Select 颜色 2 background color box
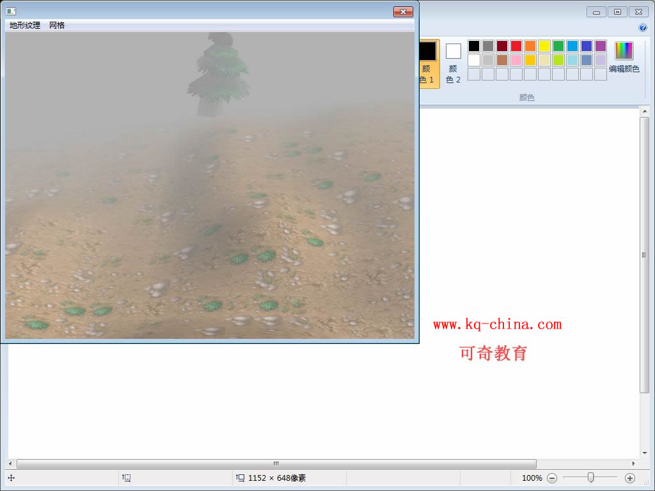Viewport: 655px width, 491px height. [x=453, y=63]
